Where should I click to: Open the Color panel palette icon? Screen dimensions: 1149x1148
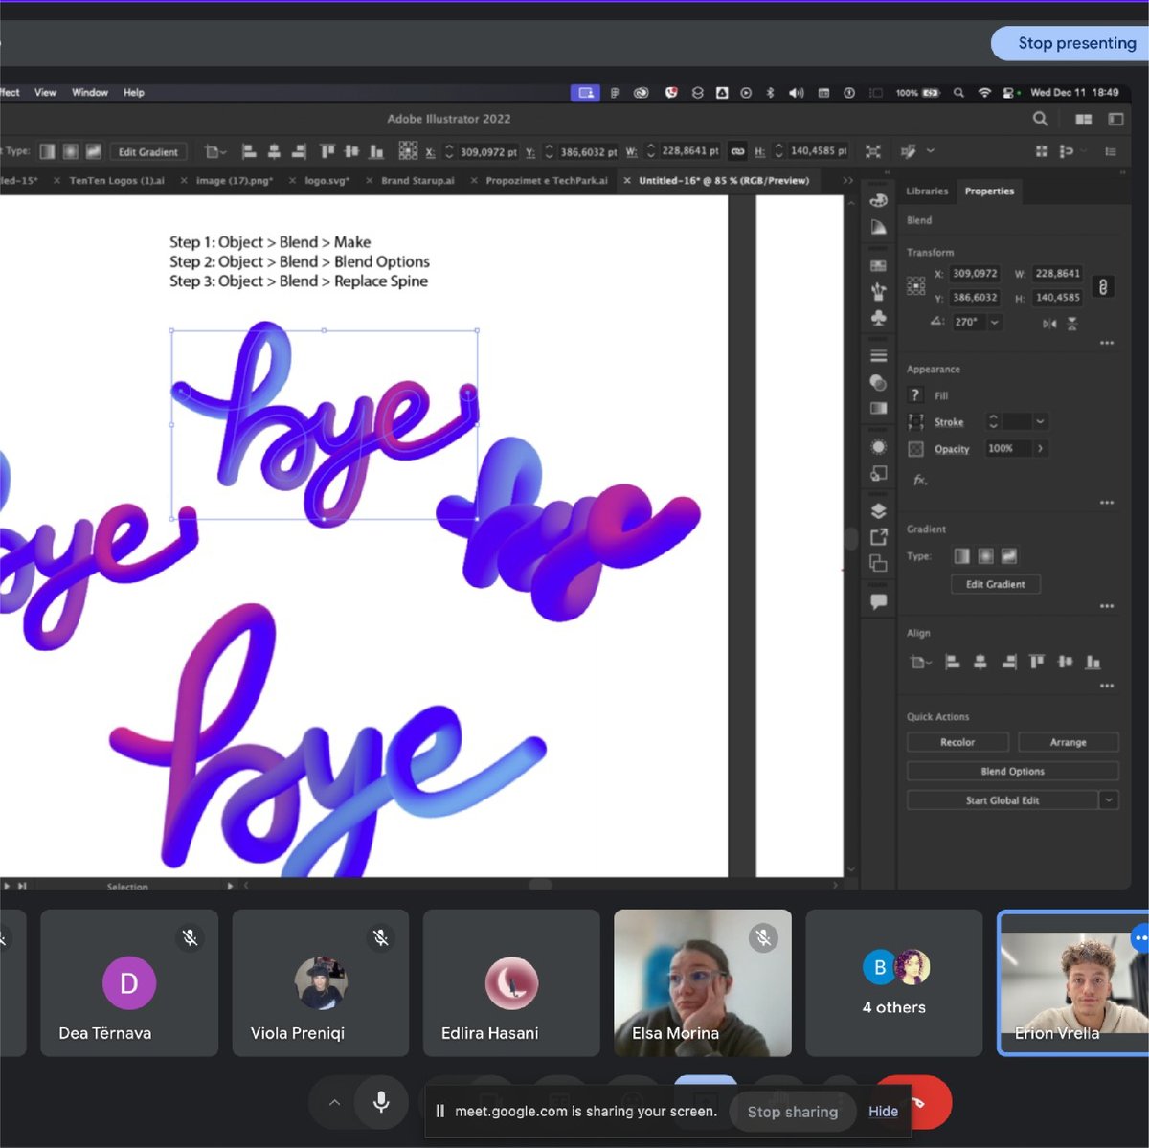878,200
